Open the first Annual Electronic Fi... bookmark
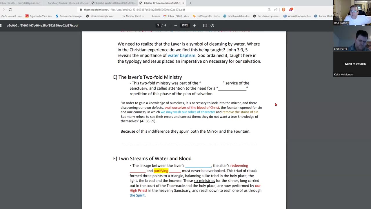This screenshot has width=371, height=209. coord(297,16)
